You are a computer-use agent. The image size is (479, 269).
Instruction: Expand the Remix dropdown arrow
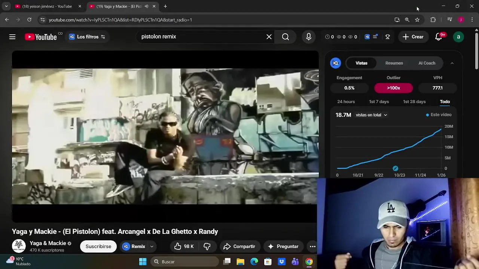(x=152, y=247)
